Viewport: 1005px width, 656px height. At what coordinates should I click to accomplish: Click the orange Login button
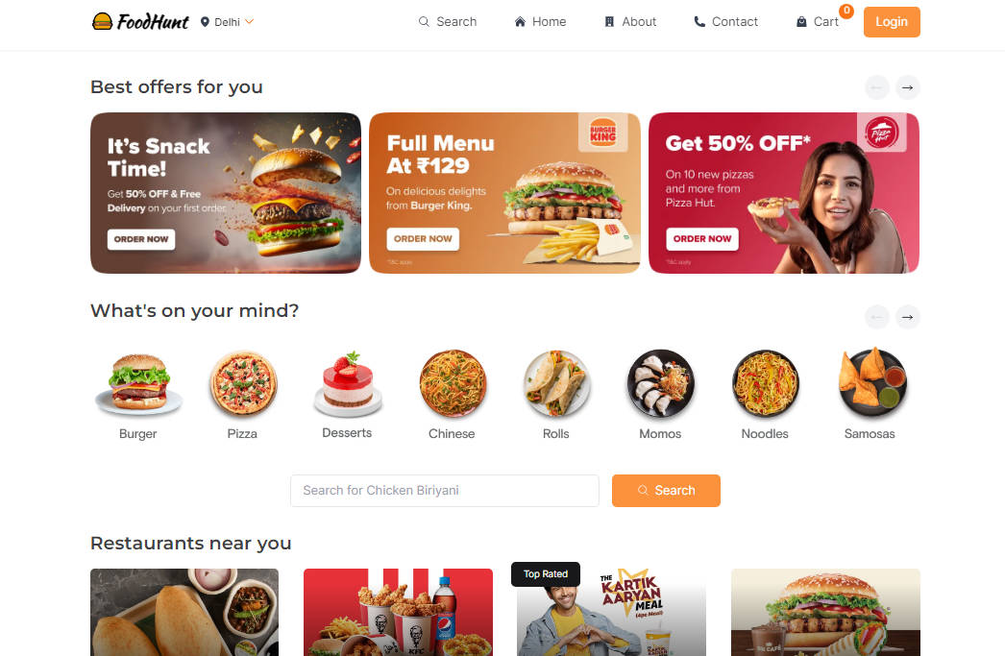892,22
